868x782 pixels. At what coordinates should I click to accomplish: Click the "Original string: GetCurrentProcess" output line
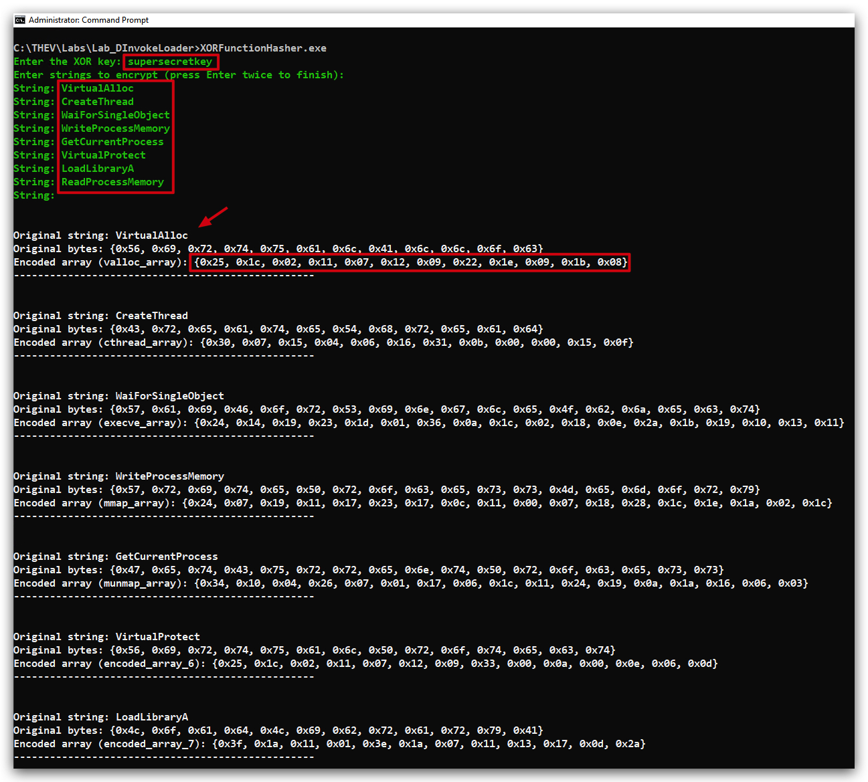[116, 557]
